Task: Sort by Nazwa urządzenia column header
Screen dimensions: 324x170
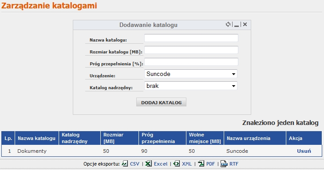Action: pyautogui.click(x=255, y=138)
